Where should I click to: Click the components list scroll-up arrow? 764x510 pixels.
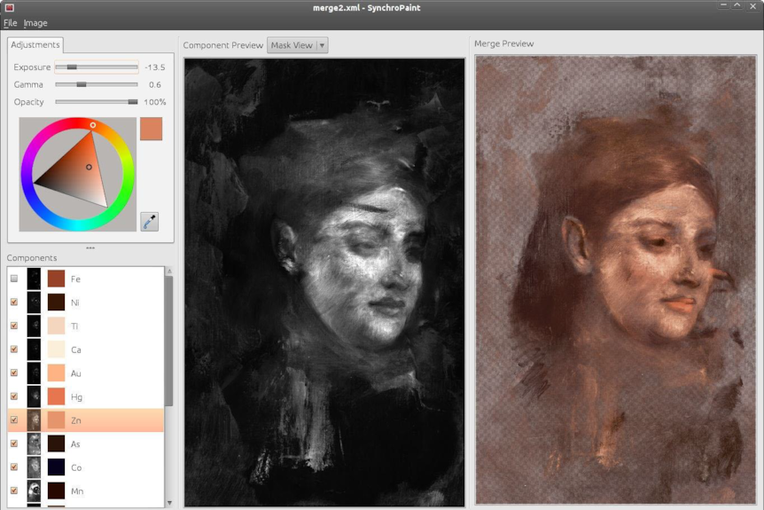[169, 271]
